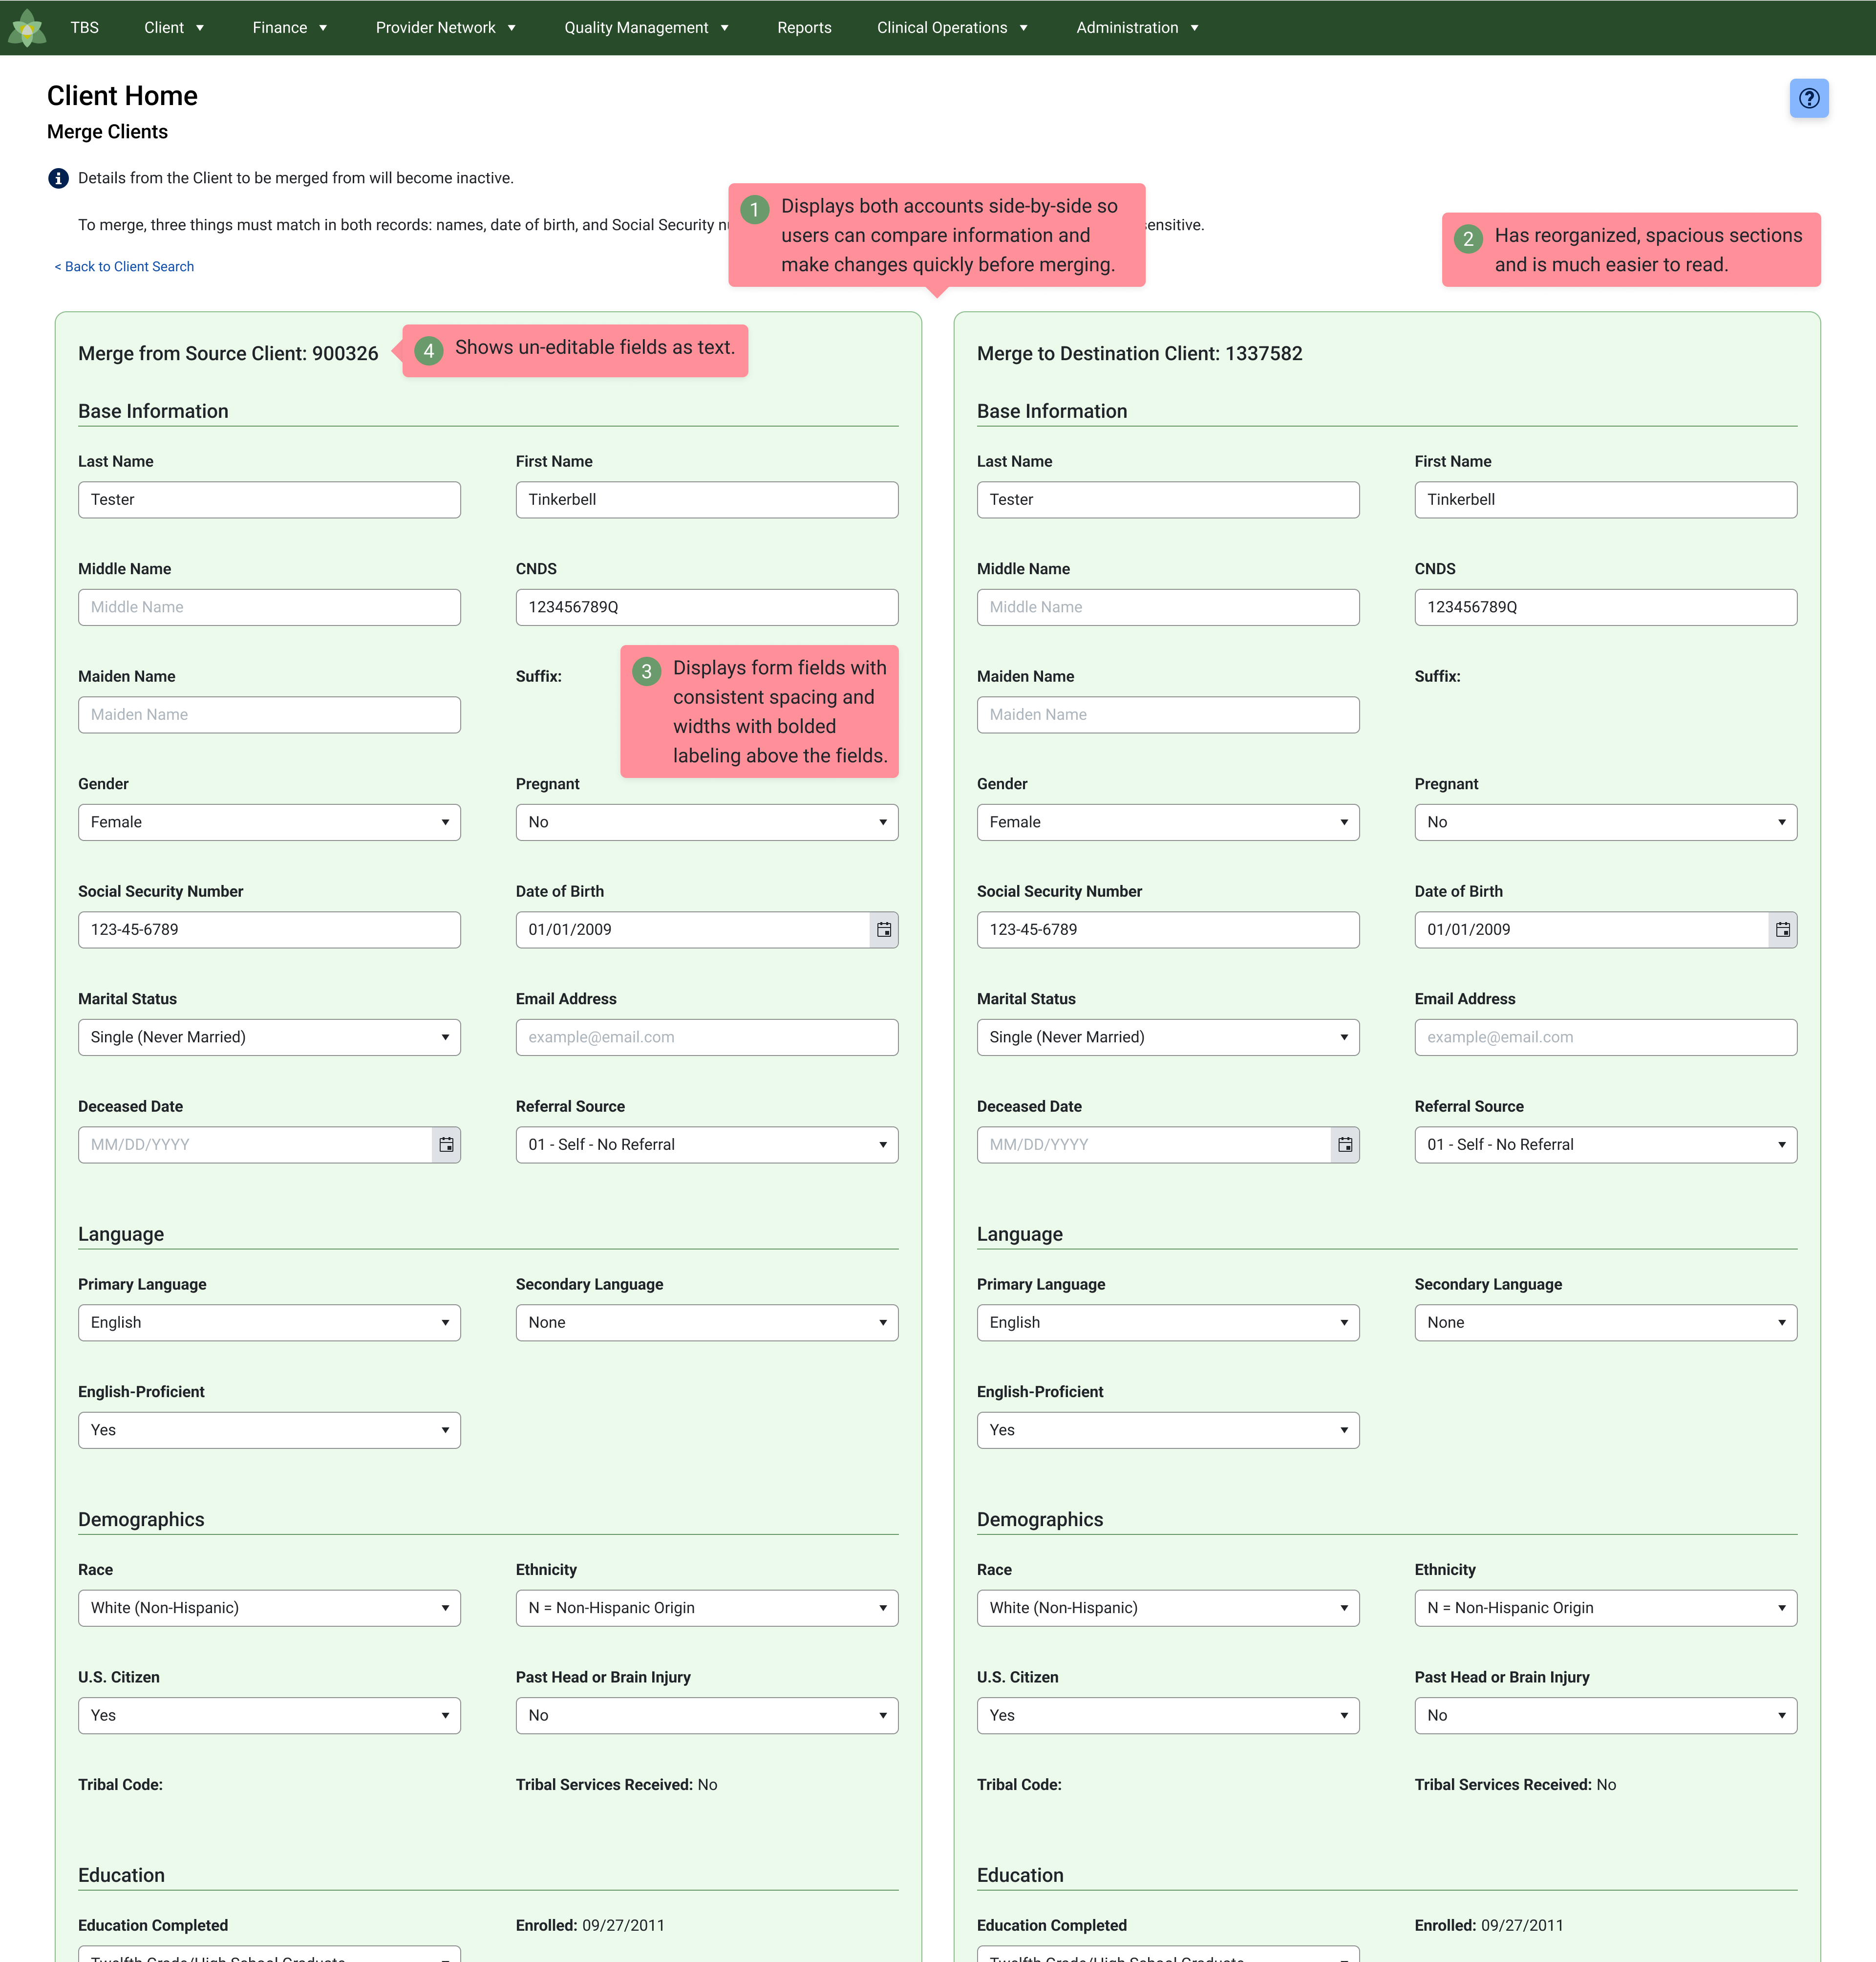This screenshot has width=1876, height=1962.
Task: Open source client Race dropdown
Action: click(x=269, y=1608)
